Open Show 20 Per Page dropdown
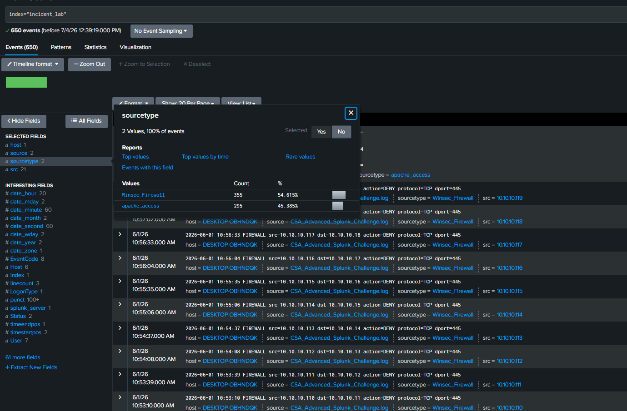627x411 pixels. [x=188, y=102]
